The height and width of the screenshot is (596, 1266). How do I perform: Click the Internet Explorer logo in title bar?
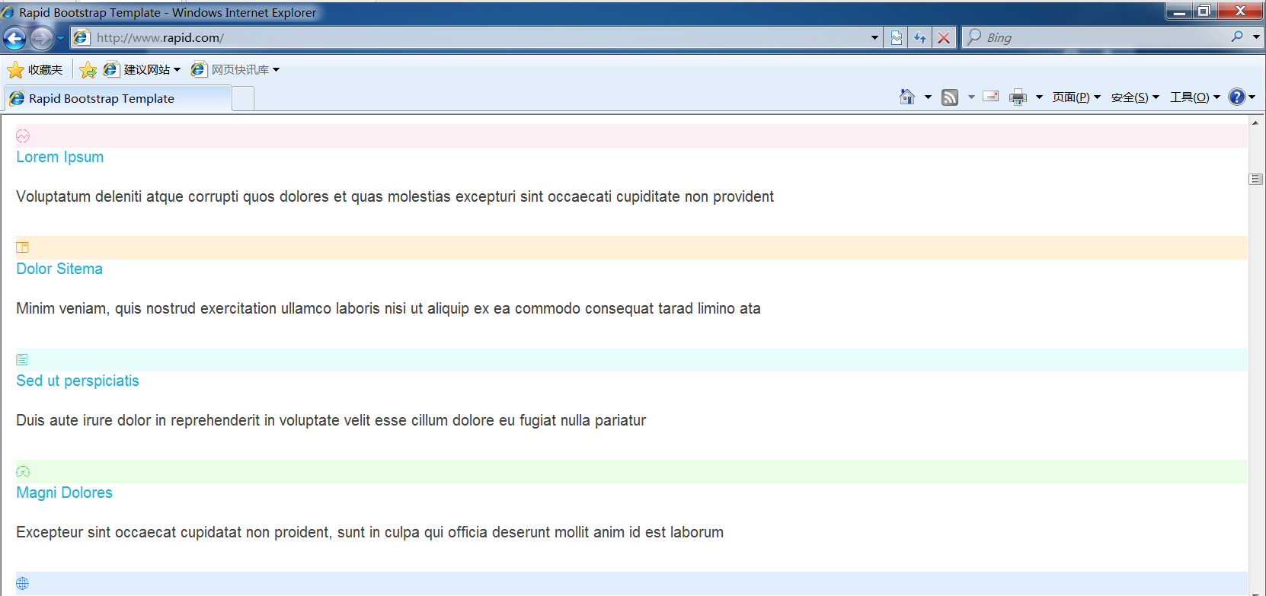click(x=8, y=12)
